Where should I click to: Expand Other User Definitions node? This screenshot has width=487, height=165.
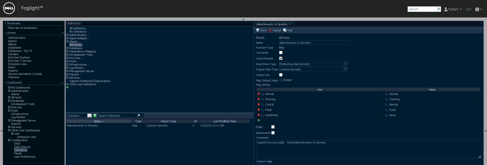67,84
